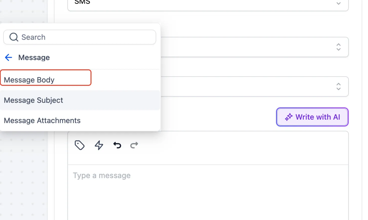
Task: Click the magnifier icon in the search box
Action: point(14,37)
